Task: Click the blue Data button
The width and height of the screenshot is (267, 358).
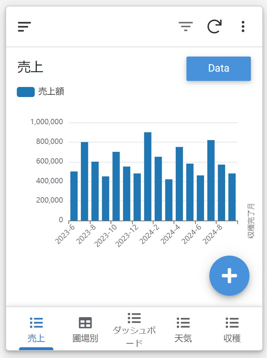Action: pyautogui.click(x=218, y=68)
